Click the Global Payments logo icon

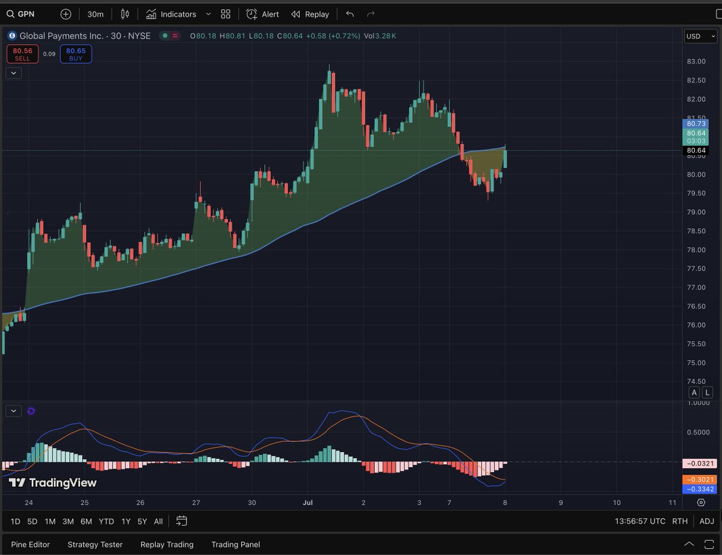[x=11, y=36]
